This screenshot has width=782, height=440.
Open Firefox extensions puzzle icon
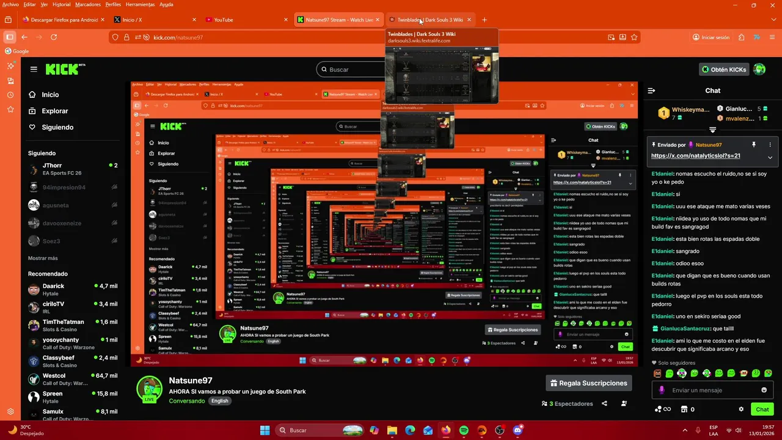742,37
